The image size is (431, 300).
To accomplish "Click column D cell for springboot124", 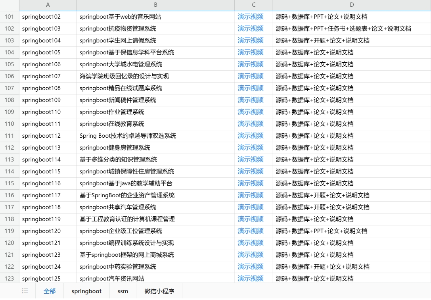I will [x=352, y=267].
